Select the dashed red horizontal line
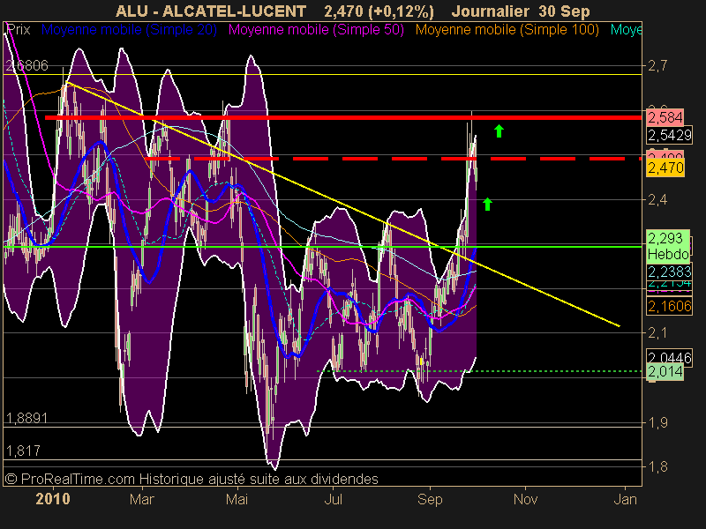The height and width of the screenshot is (529, 706). click(x=392, y=159)
